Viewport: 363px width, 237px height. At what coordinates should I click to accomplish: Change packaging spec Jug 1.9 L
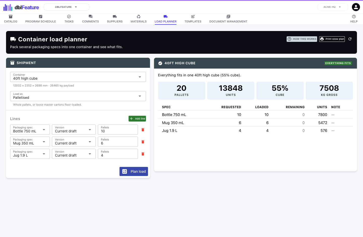(x=30, y=154)
